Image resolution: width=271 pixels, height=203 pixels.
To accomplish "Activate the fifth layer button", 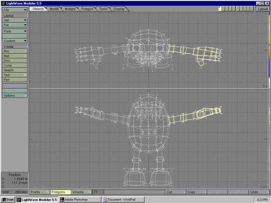I will pos(234,9).
